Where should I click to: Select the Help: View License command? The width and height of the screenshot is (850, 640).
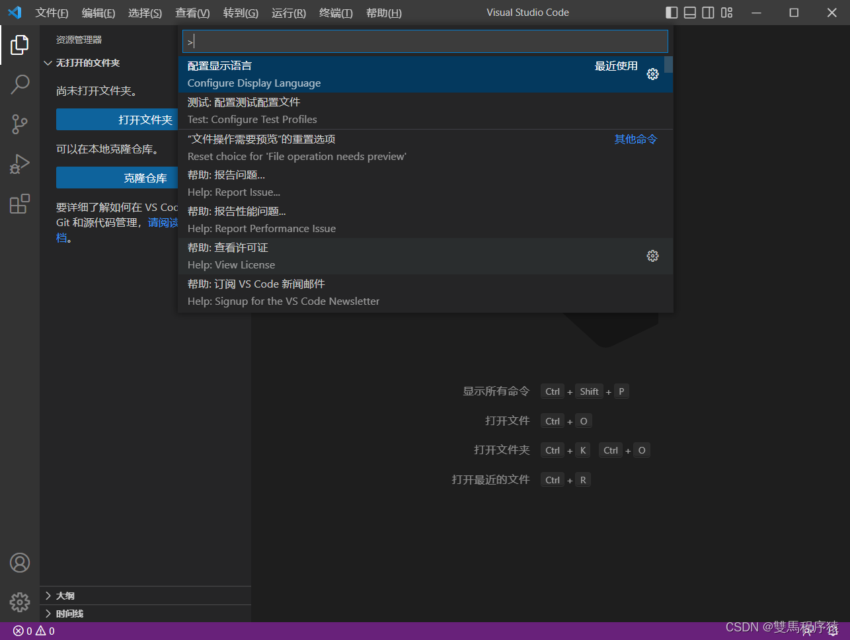coord(426,256)
